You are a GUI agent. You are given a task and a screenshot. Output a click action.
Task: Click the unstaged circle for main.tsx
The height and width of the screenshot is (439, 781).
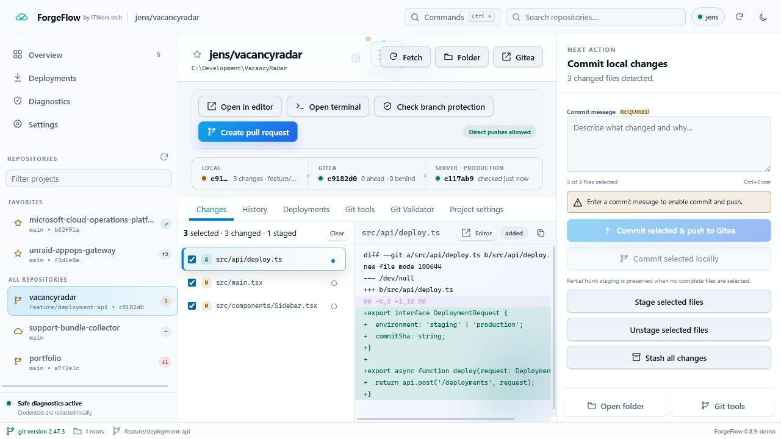(334, 283)
